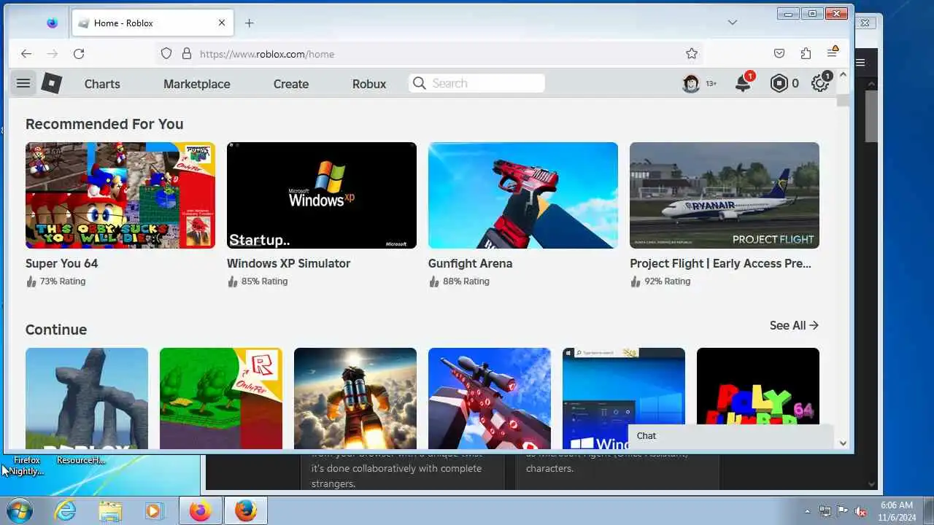Open the Robux page

coord(369,84)
